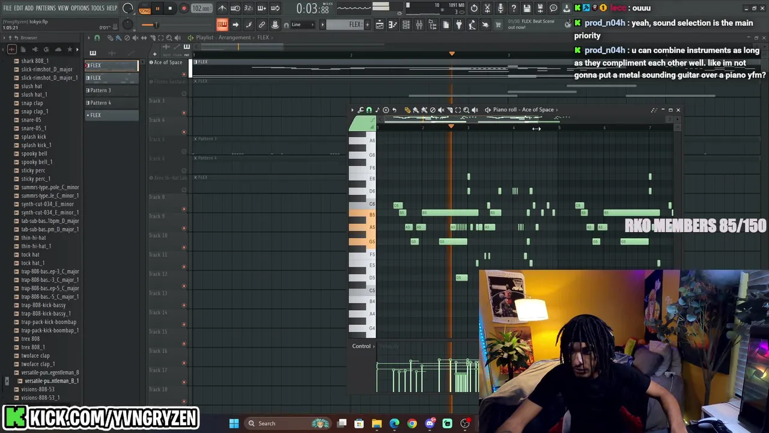
Task: Toggle the metronome icon
Action: [x=222, y=8]
